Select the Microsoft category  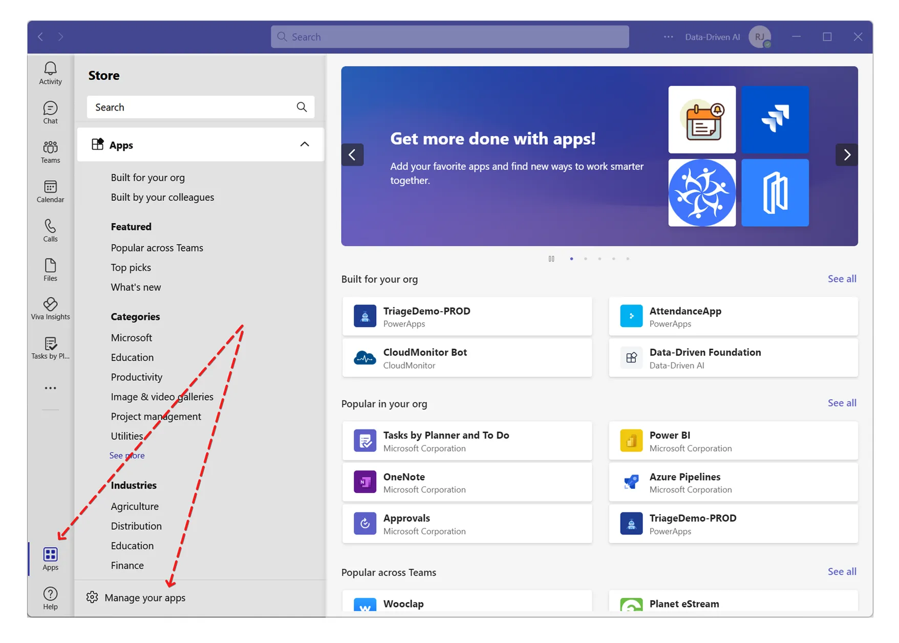(x=131, y=337)
